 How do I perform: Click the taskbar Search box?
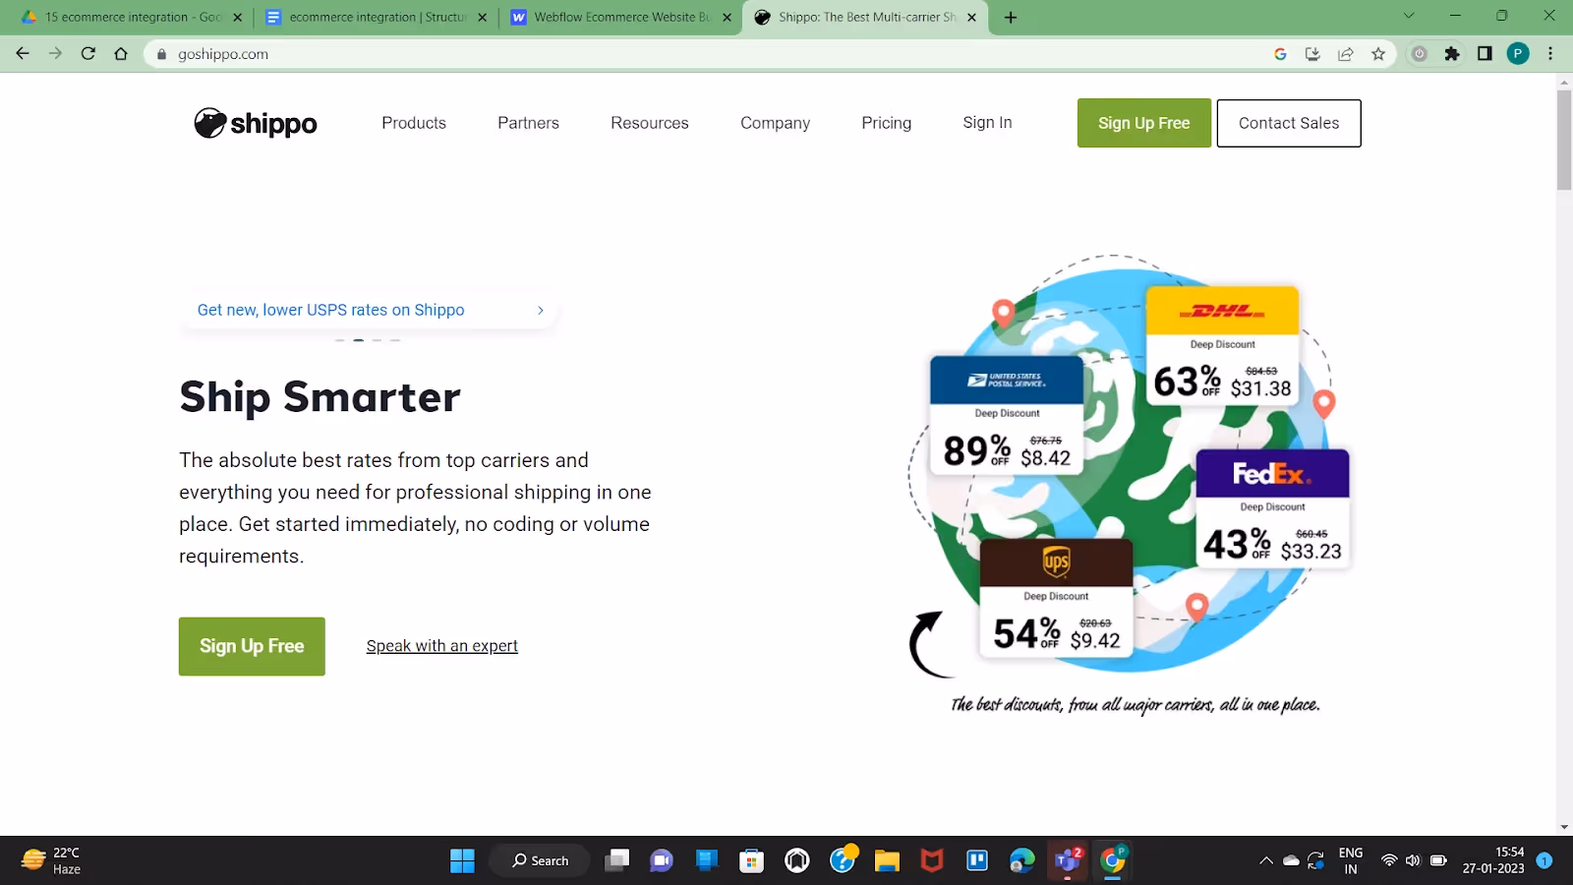click(540, 860)
